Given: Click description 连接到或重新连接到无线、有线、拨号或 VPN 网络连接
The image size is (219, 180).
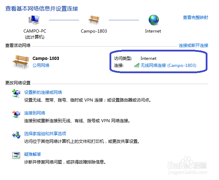Looking at the screenshot, I should pyautogui.click(x=77, y=121).
